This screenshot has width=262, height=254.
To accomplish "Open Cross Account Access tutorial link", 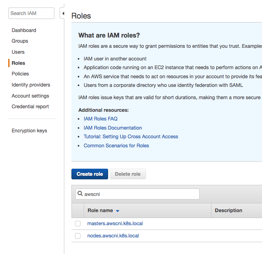I will pos(131,137).
